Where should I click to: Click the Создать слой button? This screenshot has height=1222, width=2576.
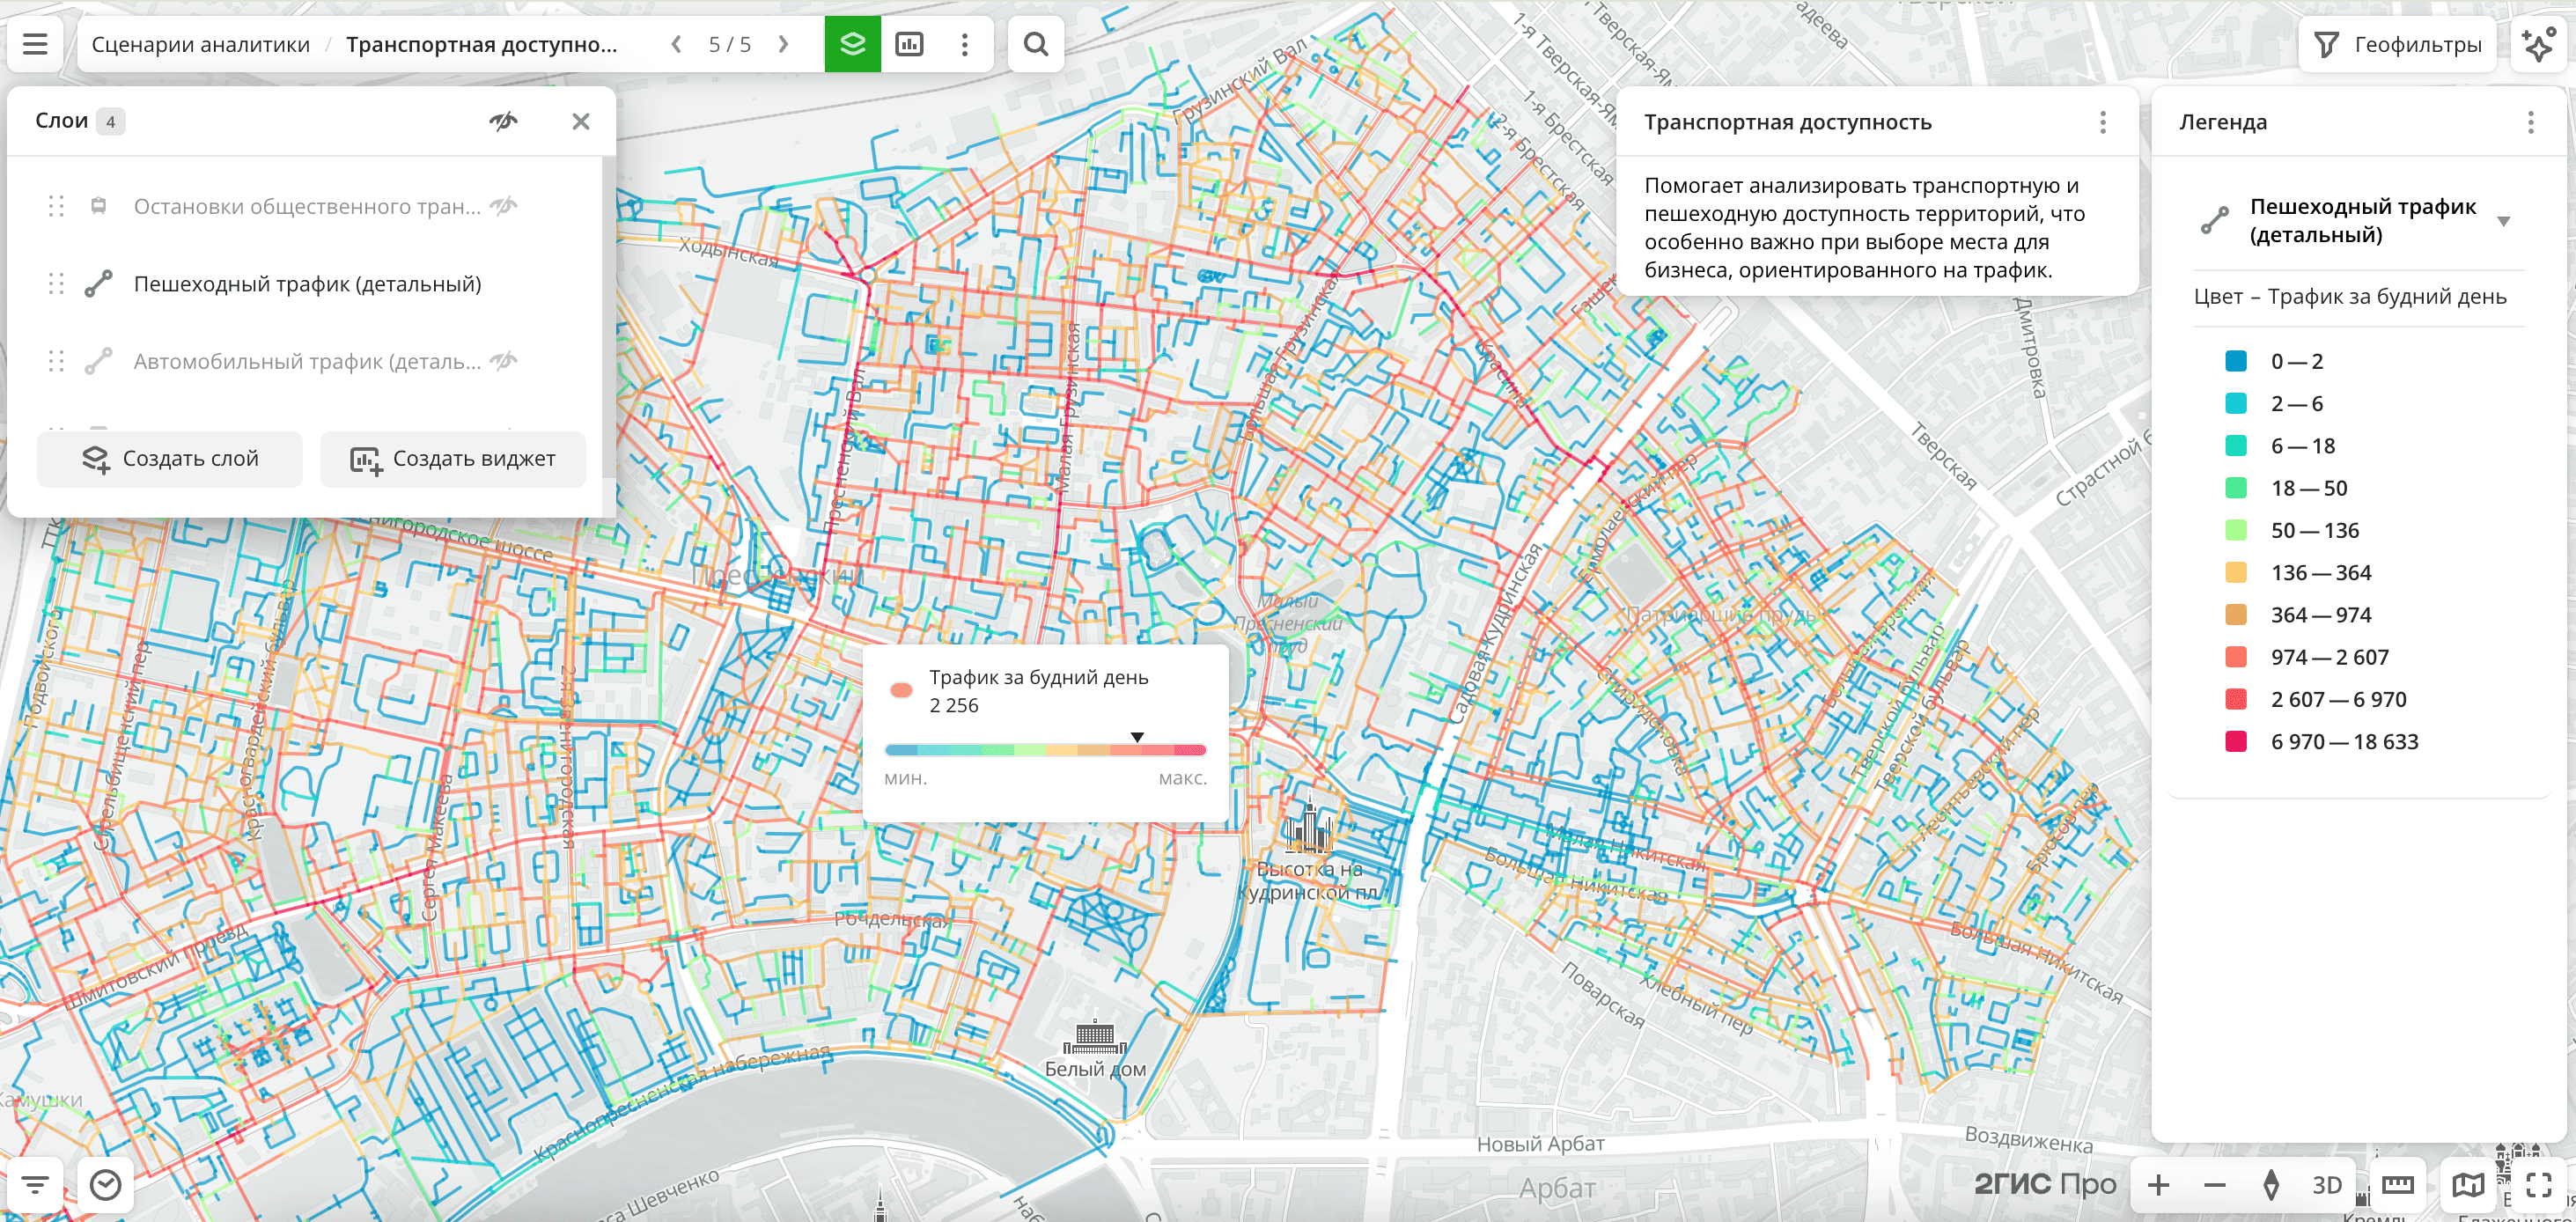click(x=170, y=459)
